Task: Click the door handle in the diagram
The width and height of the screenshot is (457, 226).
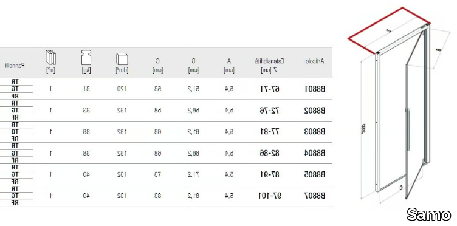Action: click(409, 129)
